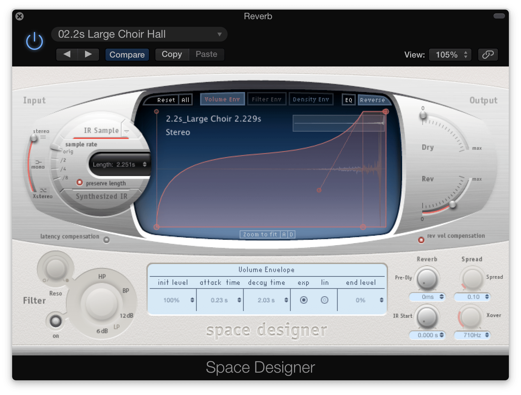Image resolution: width=521 pixels, height=395 pixels.
Task: Select the BP filter mode label
Action: (126, 291)
